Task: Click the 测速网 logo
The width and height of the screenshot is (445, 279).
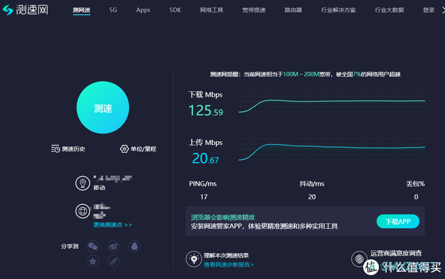Action: click(x=26, y=10)
